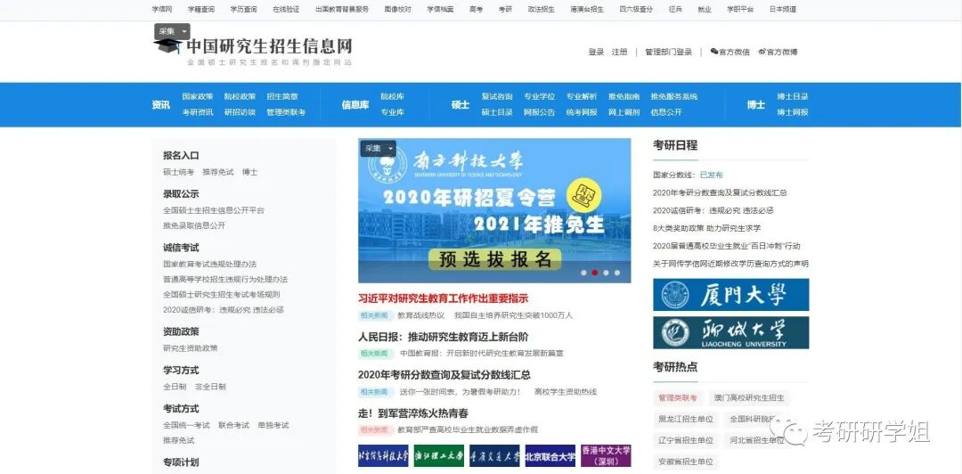Viewport: 962px width, 474px height.
Task: Open 高校学生资助热线 link
Action: coord(565,392)
